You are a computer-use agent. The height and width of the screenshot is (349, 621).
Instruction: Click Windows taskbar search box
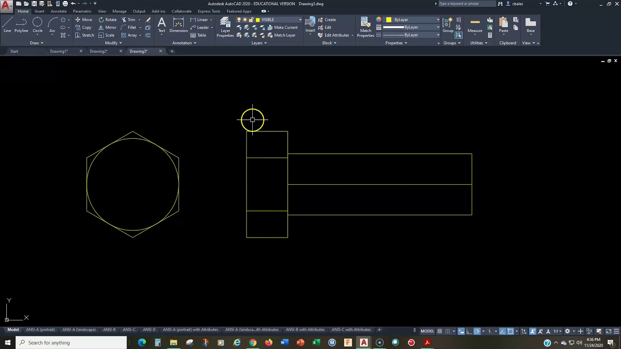[x=72, y=343]
